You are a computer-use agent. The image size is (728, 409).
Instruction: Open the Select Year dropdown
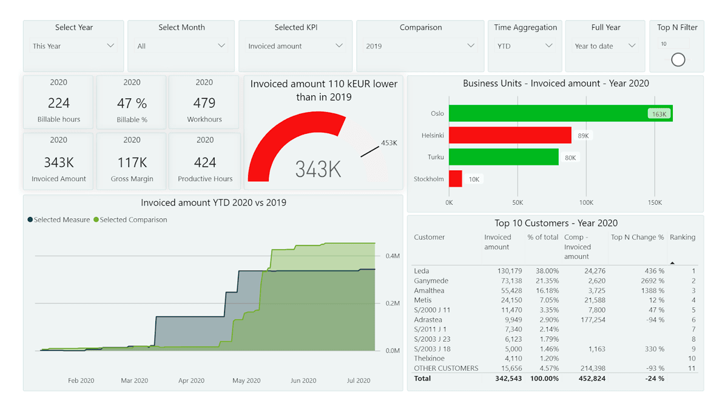73,46
